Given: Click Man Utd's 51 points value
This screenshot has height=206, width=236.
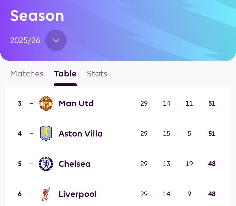Looking at the screenshot, I should point(212,103).
